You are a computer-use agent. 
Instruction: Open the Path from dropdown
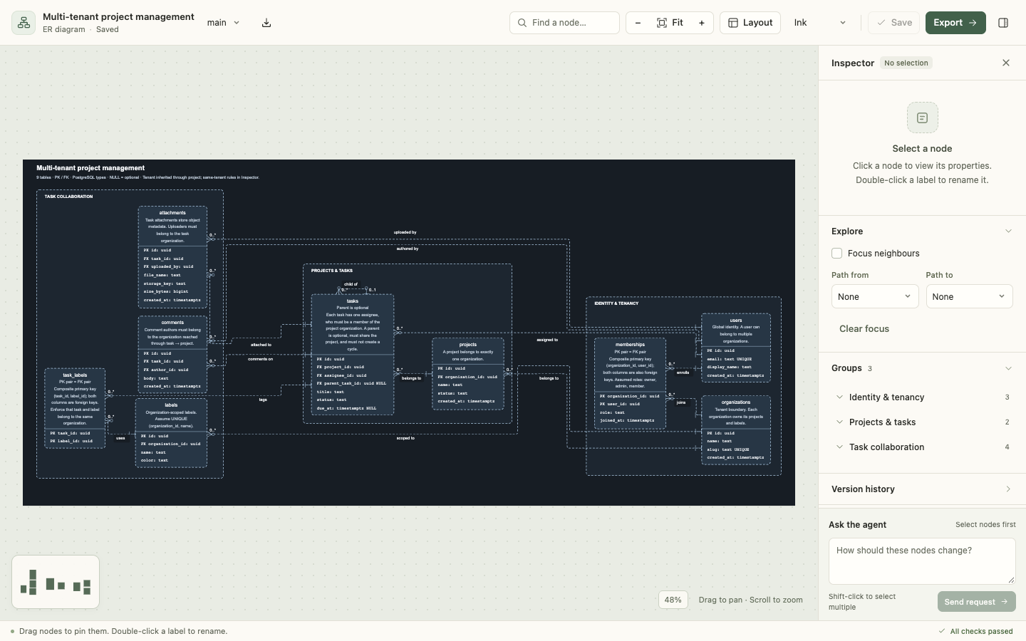pyautogui.click(x=875, y=296)
